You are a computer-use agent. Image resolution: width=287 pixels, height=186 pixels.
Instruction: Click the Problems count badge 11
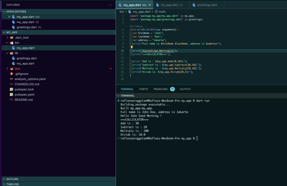172,89
